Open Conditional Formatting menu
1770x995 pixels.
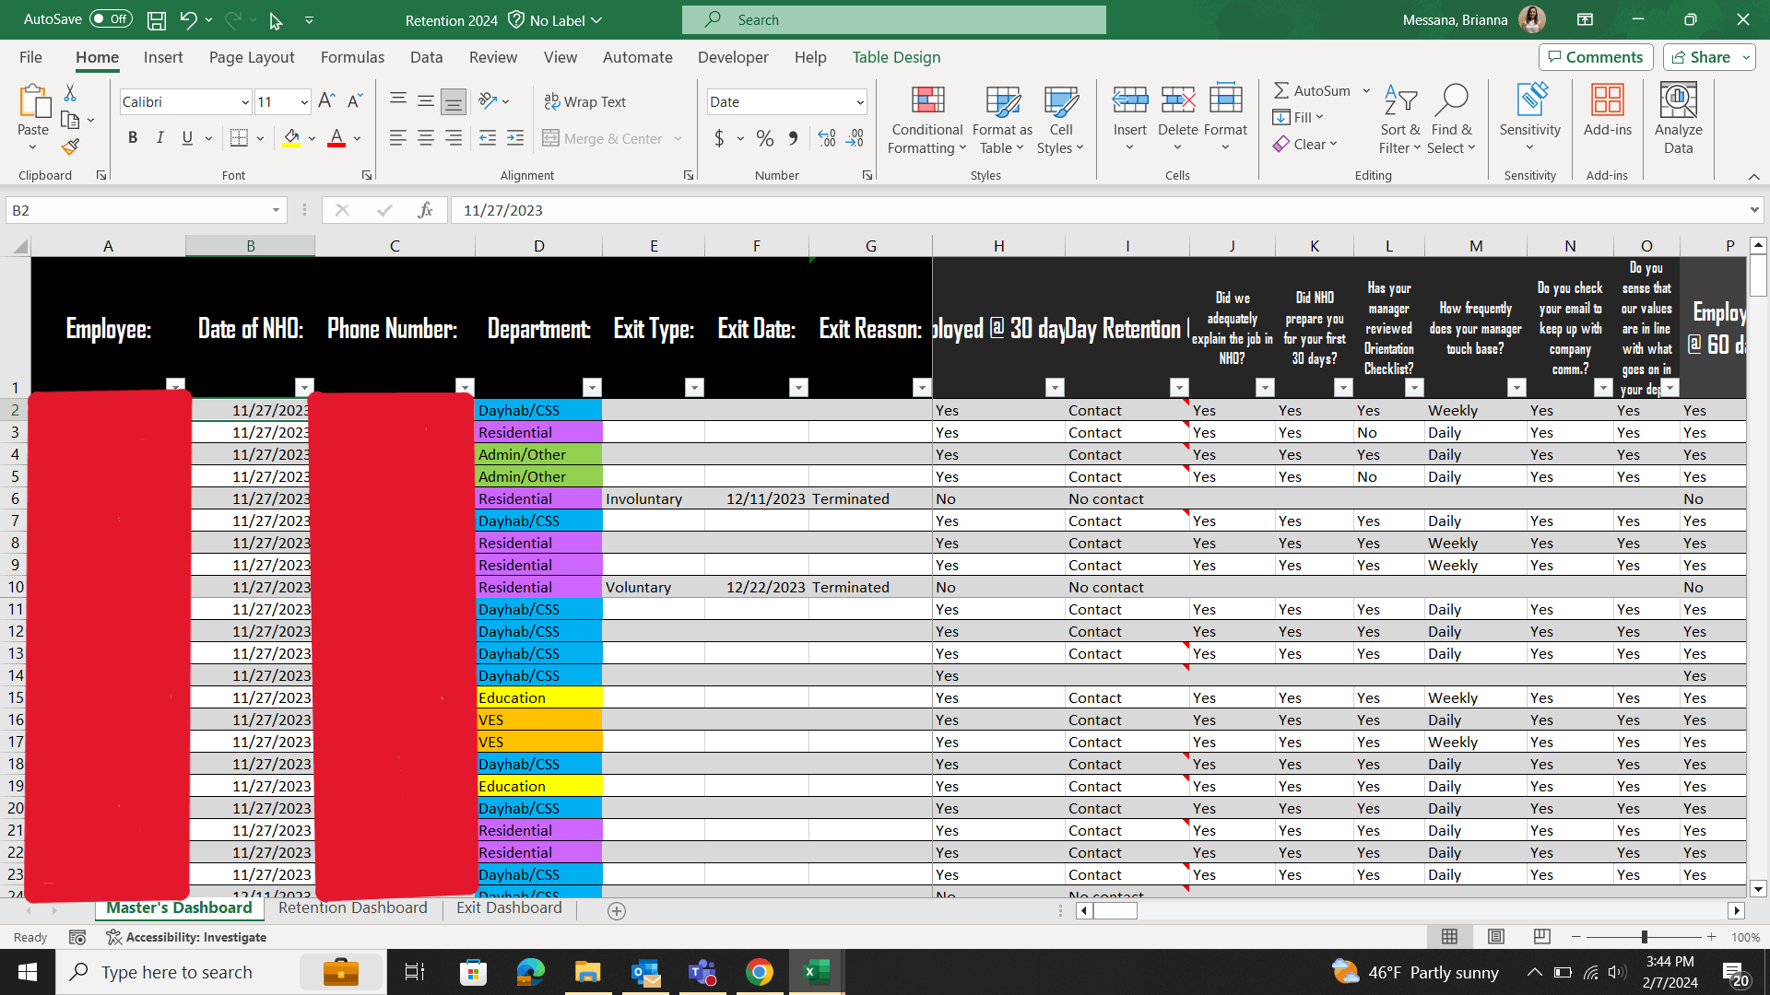click(927, 121)
